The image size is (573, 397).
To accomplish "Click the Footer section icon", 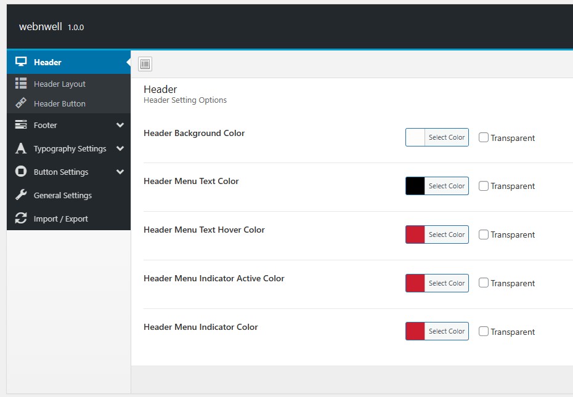I will (22, 125).
